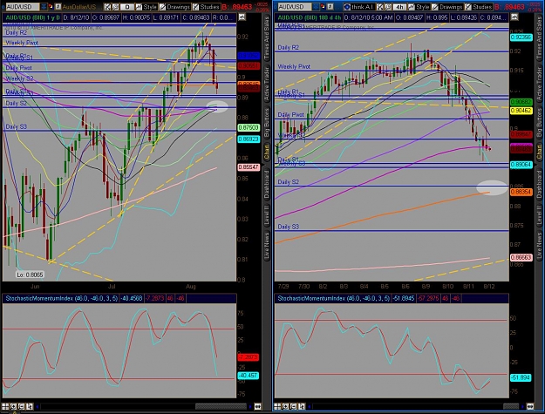The width and height of the screenshot is (545, 414).
Task: Click second toolbar icon before D in left chart
Action: pyautogui.click(x=115, y=7)
